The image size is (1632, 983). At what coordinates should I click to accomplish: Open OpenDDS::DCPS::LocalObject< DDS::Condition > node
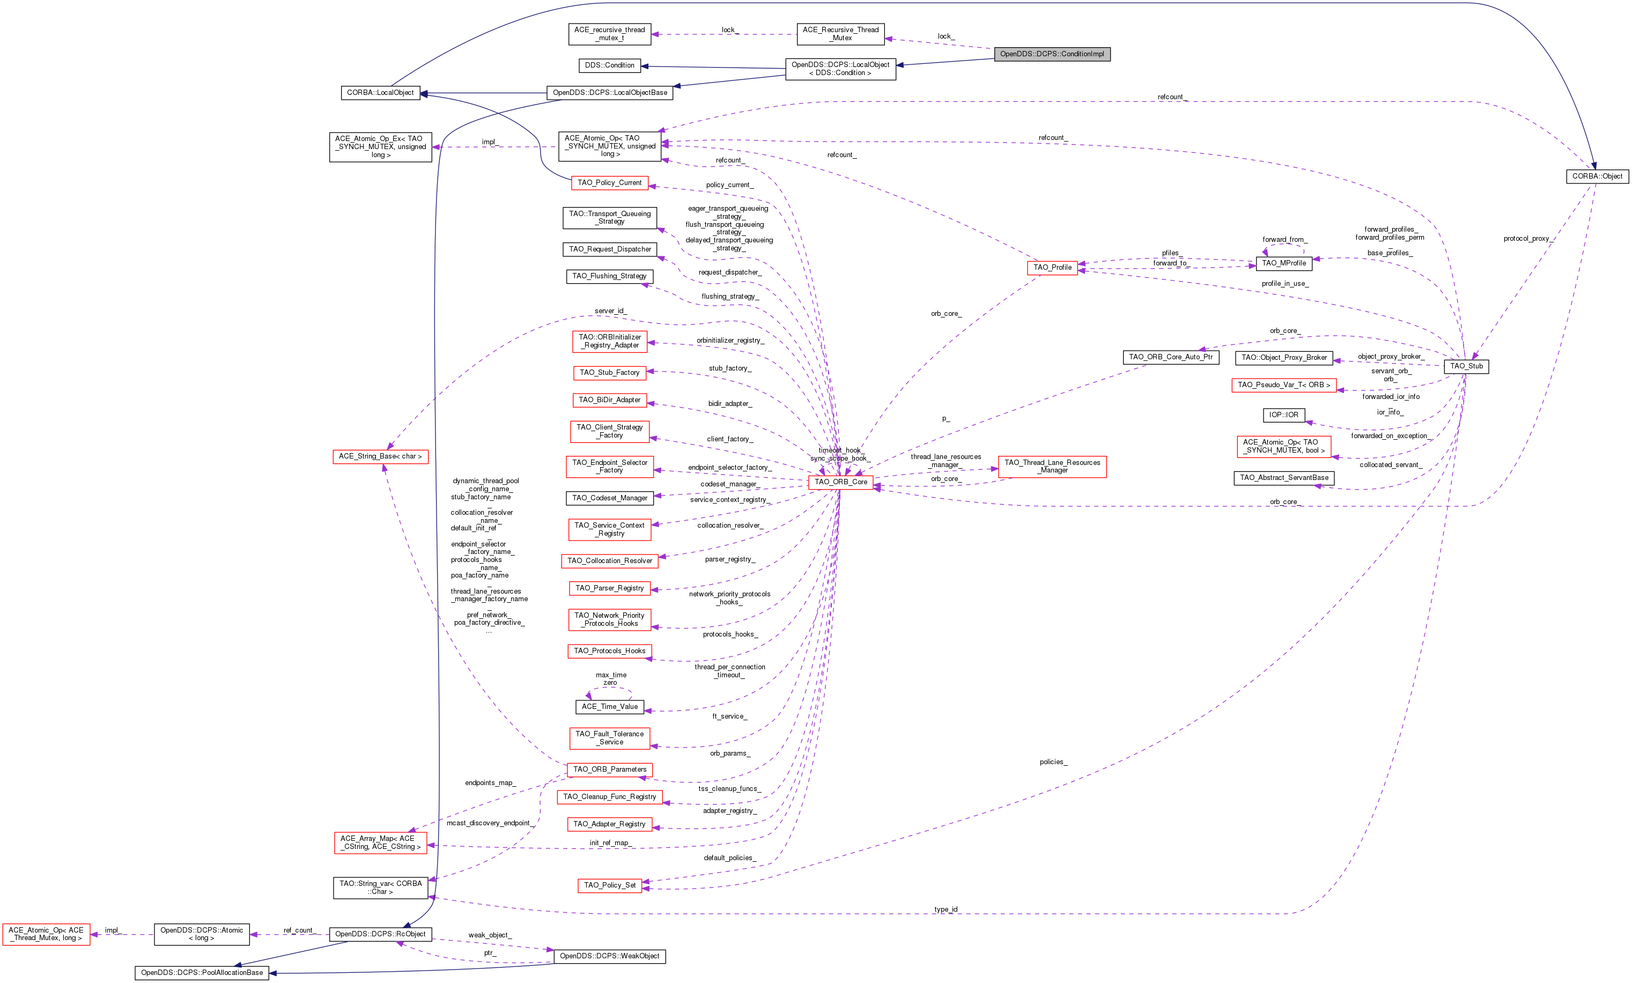[x=840, y=69]
